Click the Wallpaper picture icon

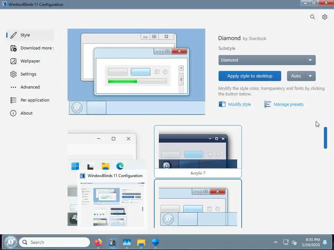(x=13, y=61)
